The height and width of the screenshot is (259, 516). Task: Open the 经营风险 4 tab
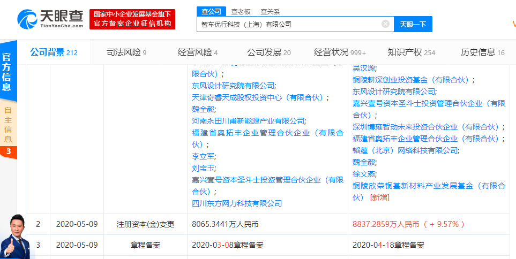tap(197, 52)
